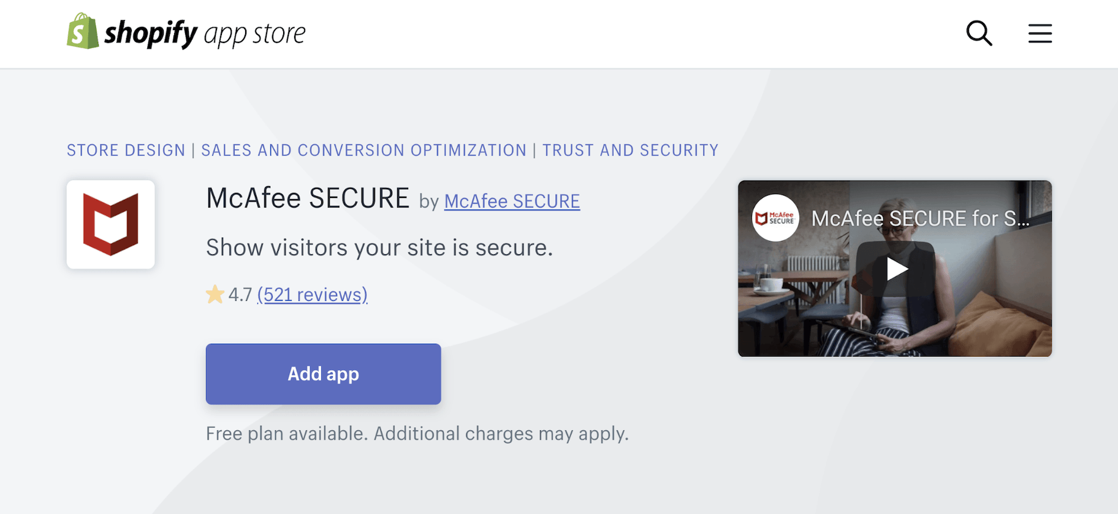Click the video title "McAfee SECURE for S..."
This screenshot has width=1118, height=514.
919,218
